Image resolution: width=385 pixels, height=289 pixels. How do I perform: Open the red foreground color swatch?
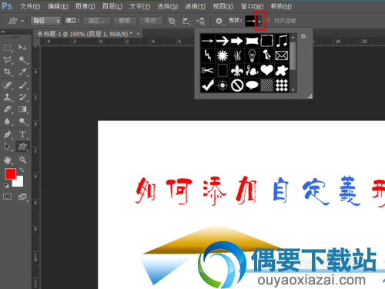pos(10,173)
